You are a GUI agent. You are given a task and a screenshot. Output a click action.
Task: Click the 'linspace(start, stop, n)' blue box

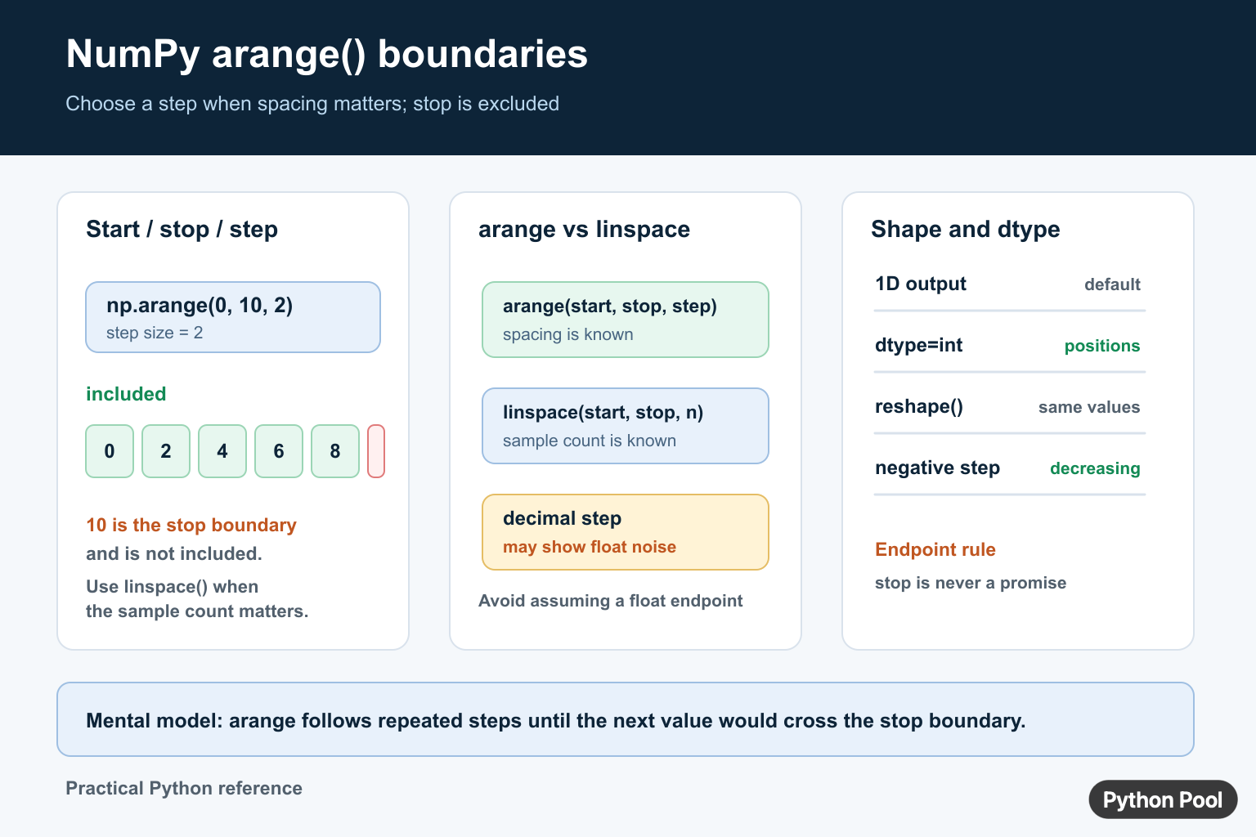pos(626,426)
